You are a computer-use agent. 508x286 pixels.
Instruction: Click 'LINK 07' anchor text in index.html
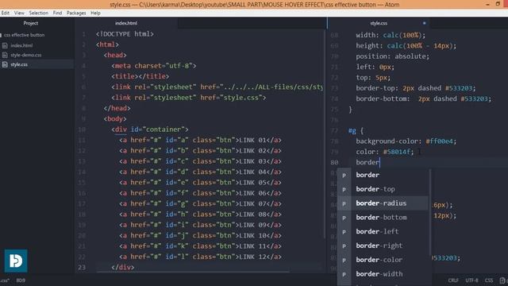pos(252,203)
